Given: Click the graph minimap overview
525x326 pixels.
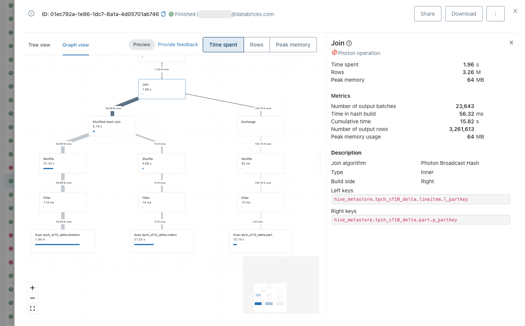Looking at the screenshot, I should tap(281, 285).
